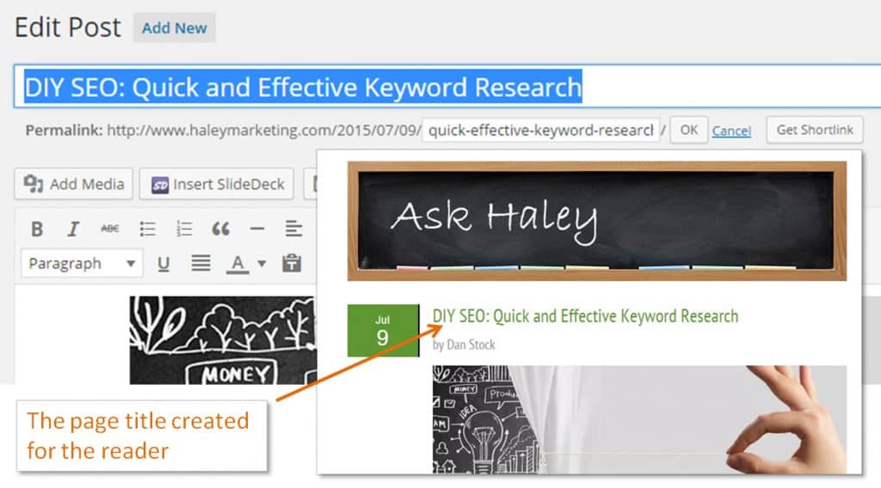This screenshot has height=488, width=881.
Task: Click the Insert SlideDeck button
Action: click(217, 184)
